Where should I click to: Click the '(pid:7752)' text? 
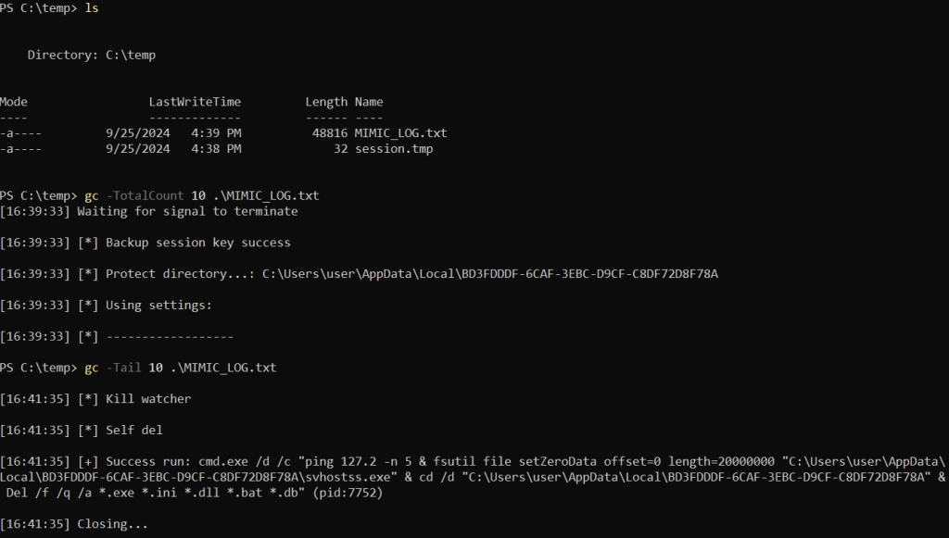[x=348, y=493]
